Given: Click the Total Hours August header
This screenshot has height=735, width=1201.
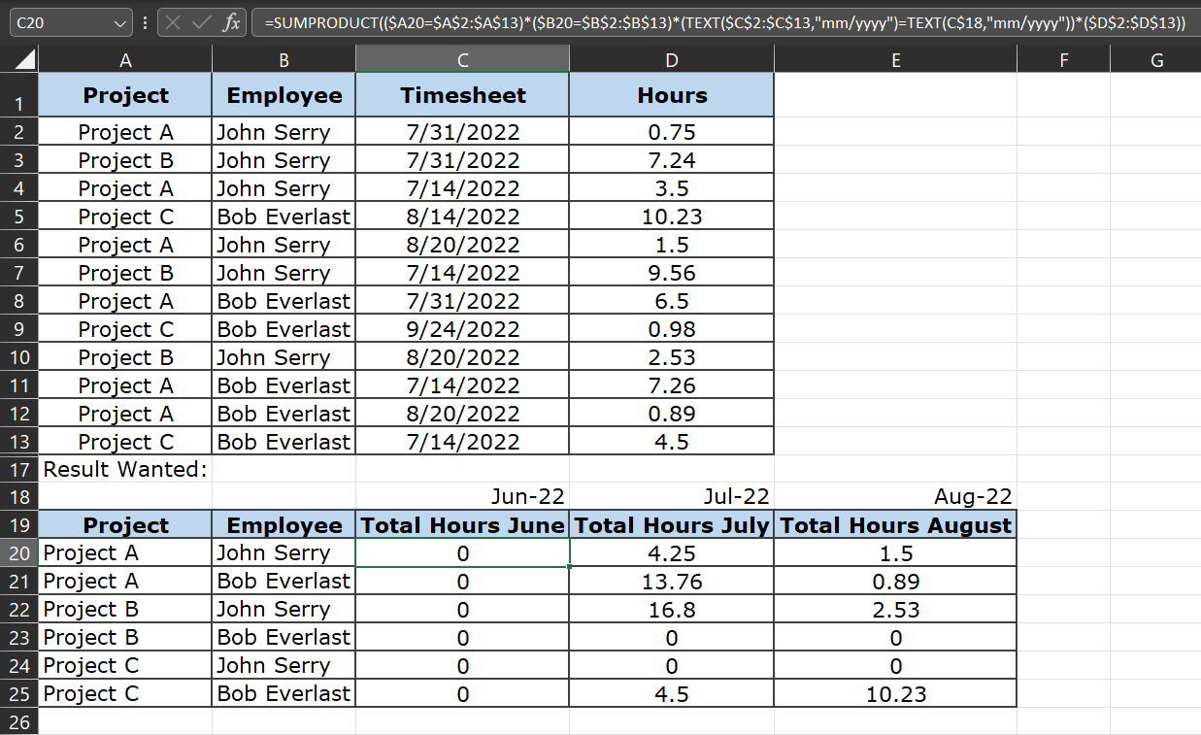Looking at the screenshot, I should (x=895, y=525).
